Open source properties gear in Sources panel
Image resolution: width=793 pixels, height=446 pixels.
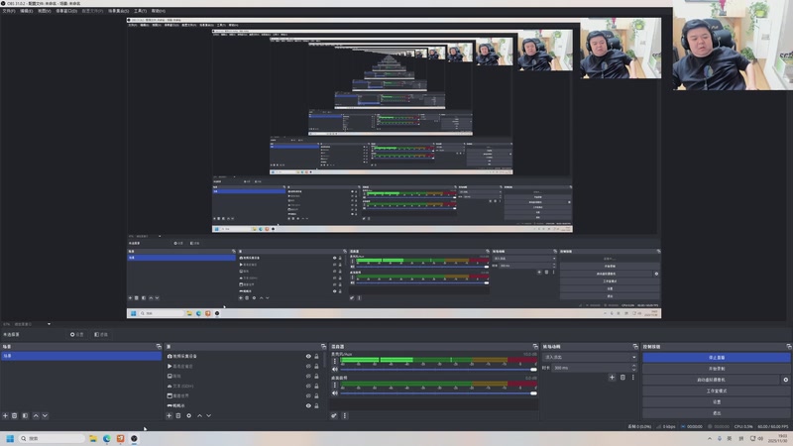(188, 415)
